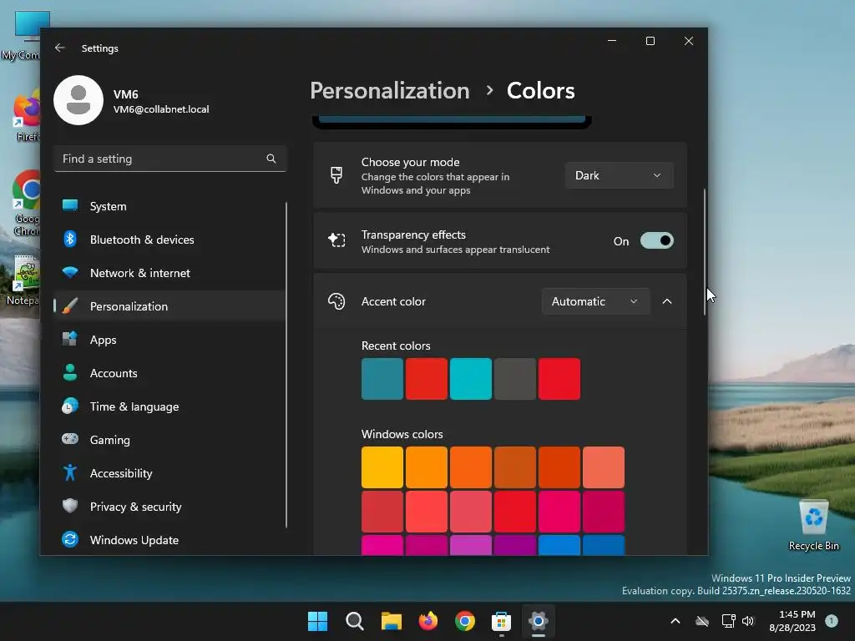Open Bluetooth & devices category
The height and width of the screenshot is (641, 855).
click(x=169, y=240)
